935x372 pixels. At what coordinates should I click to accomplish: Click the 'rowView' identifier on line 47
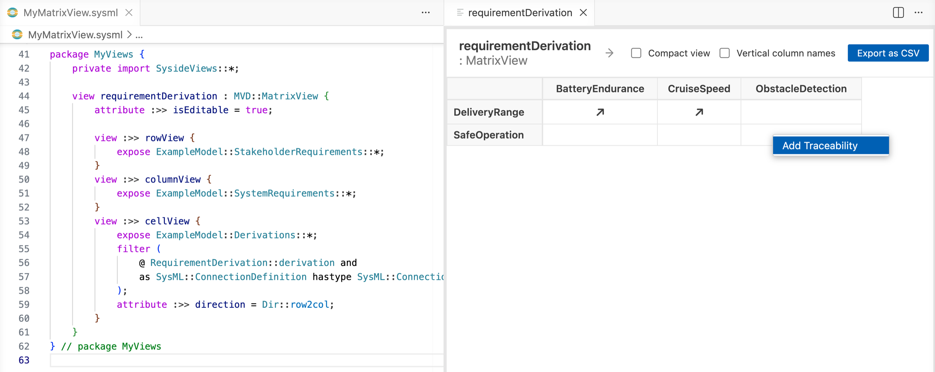pos(165,138)
